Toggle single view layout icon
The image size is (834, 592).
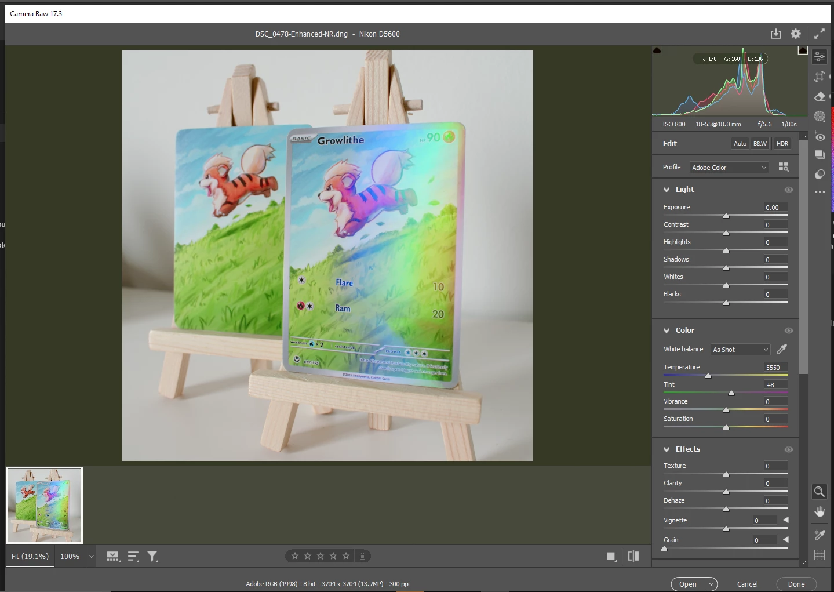click(x=611, y=557)
